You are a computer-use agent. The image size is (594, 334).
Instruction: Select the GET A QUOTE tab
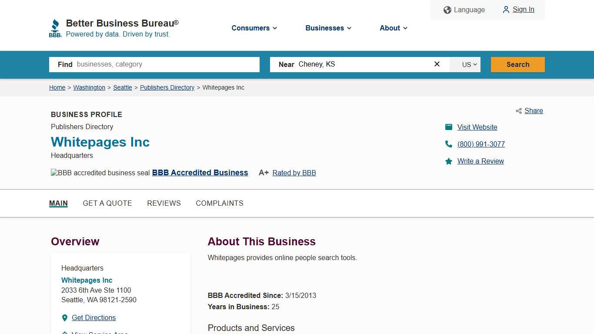point(107,203)
